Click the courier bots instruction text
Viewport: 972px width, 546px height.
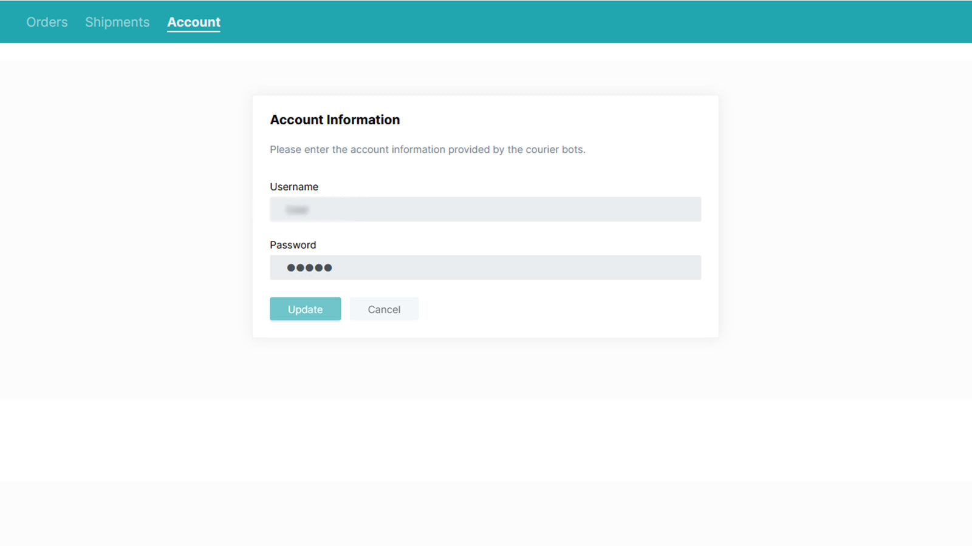pyautogui.click(x=428, y=149)
